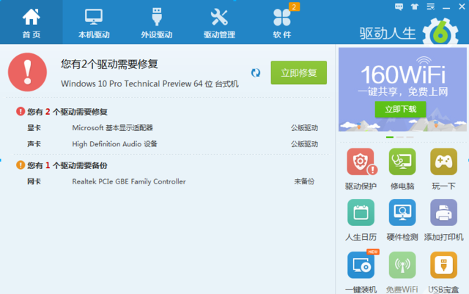This screenshot has height=294, width=469.
Task: Click the 网卡 label
Action: (x=34, y=181)
